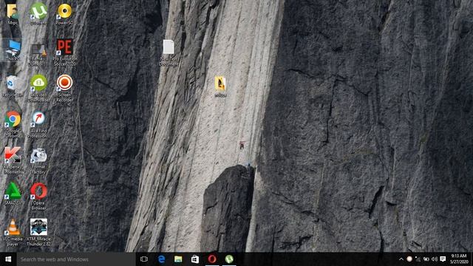
Task: Open Task View from the taskbar
Action: (144, 259)
